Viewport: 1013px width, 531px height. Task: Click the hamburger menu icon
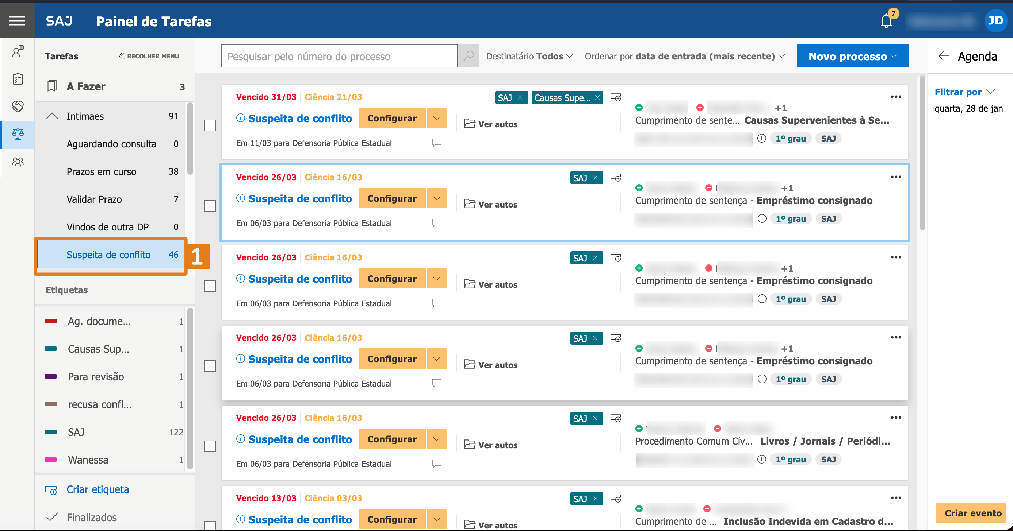coord(17,21)
